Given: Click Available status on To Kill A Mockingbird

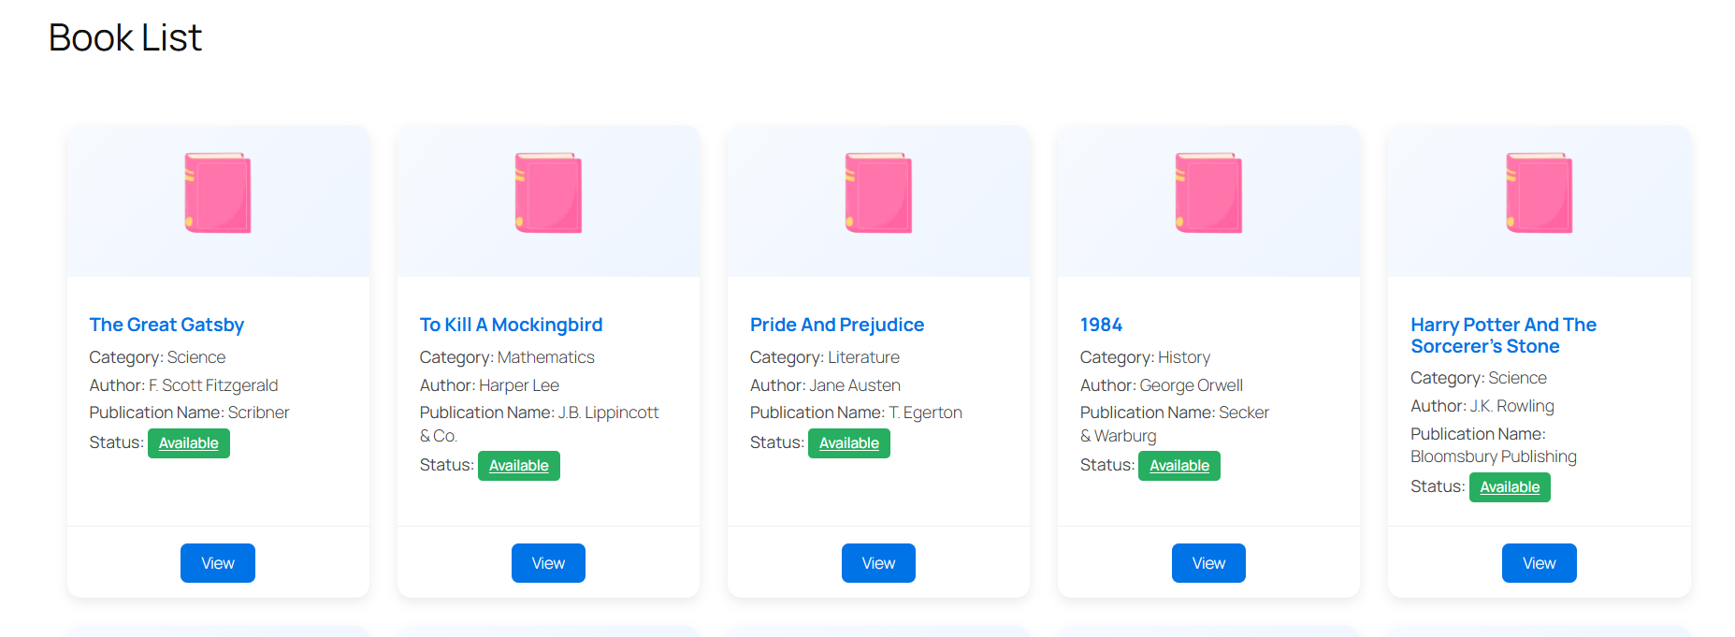Looking at the screenshot, I should coord(518,465).
